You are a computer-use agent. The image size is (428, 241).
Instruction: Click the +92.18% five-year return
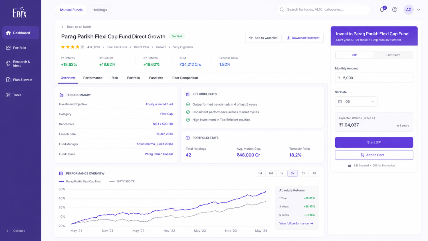(x=309, y=215)
